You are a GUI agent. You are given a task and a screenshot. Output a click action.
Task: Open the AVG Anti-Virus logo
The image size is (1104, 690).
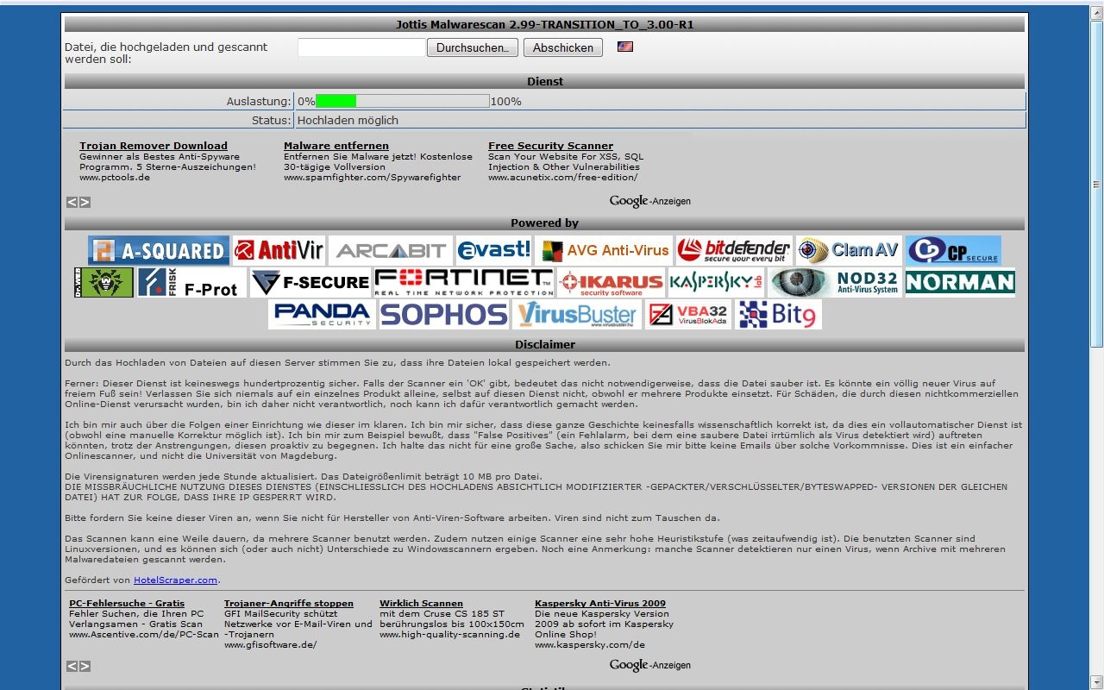click(604, 250)
